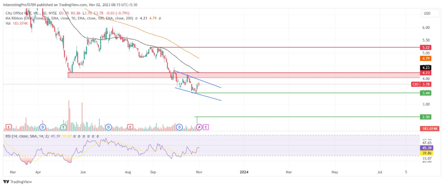Screen dimensions: 444x187
Task: Select the green 3.44 horizontal support line
Action: pyautogui.click(x=306, y=93)
